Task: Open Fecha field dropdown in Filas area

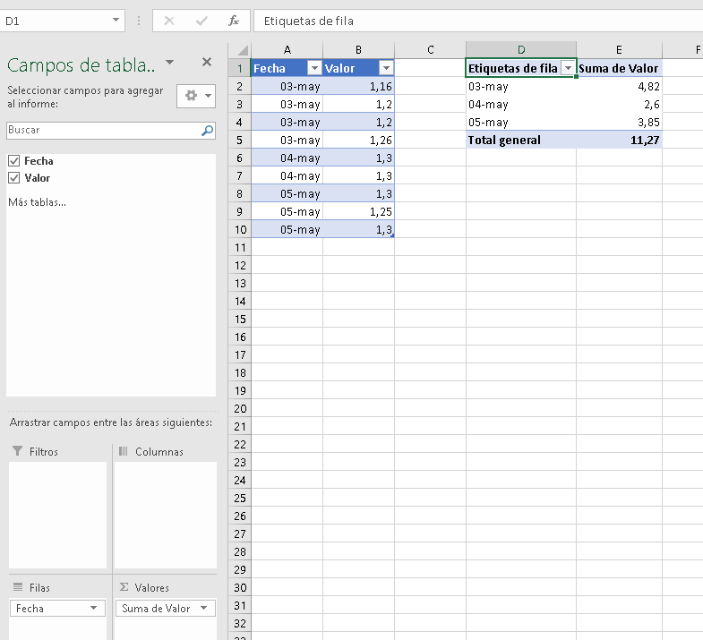Action: 93,608
